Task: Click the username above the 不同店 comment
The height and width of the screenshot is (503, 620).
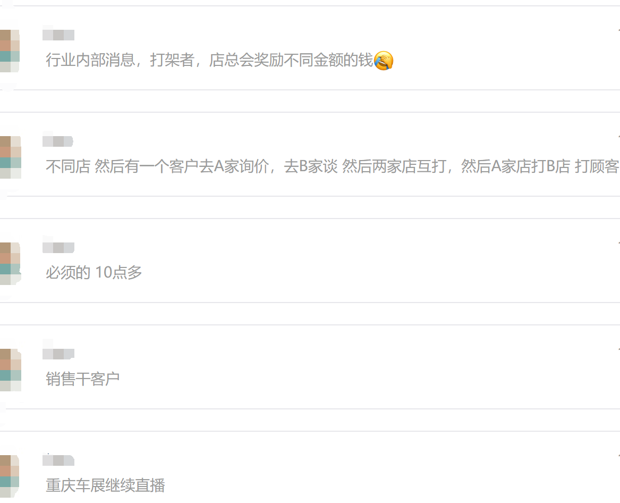Action: pos(58,141)
